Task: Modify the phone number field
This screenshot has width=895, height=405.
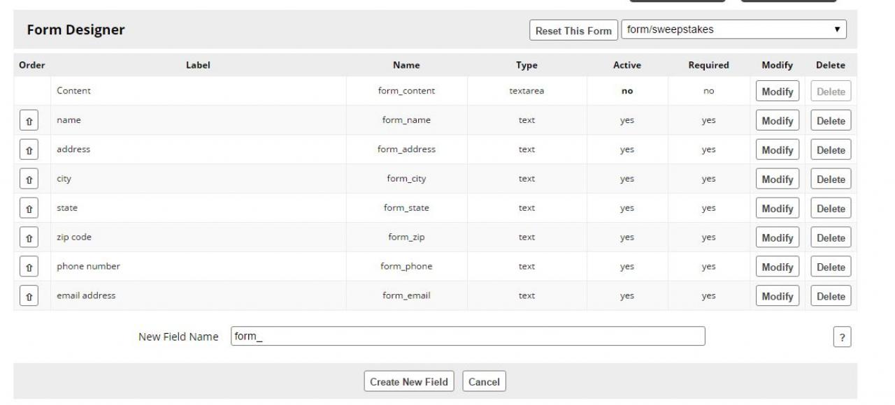Action: [777, 267]
